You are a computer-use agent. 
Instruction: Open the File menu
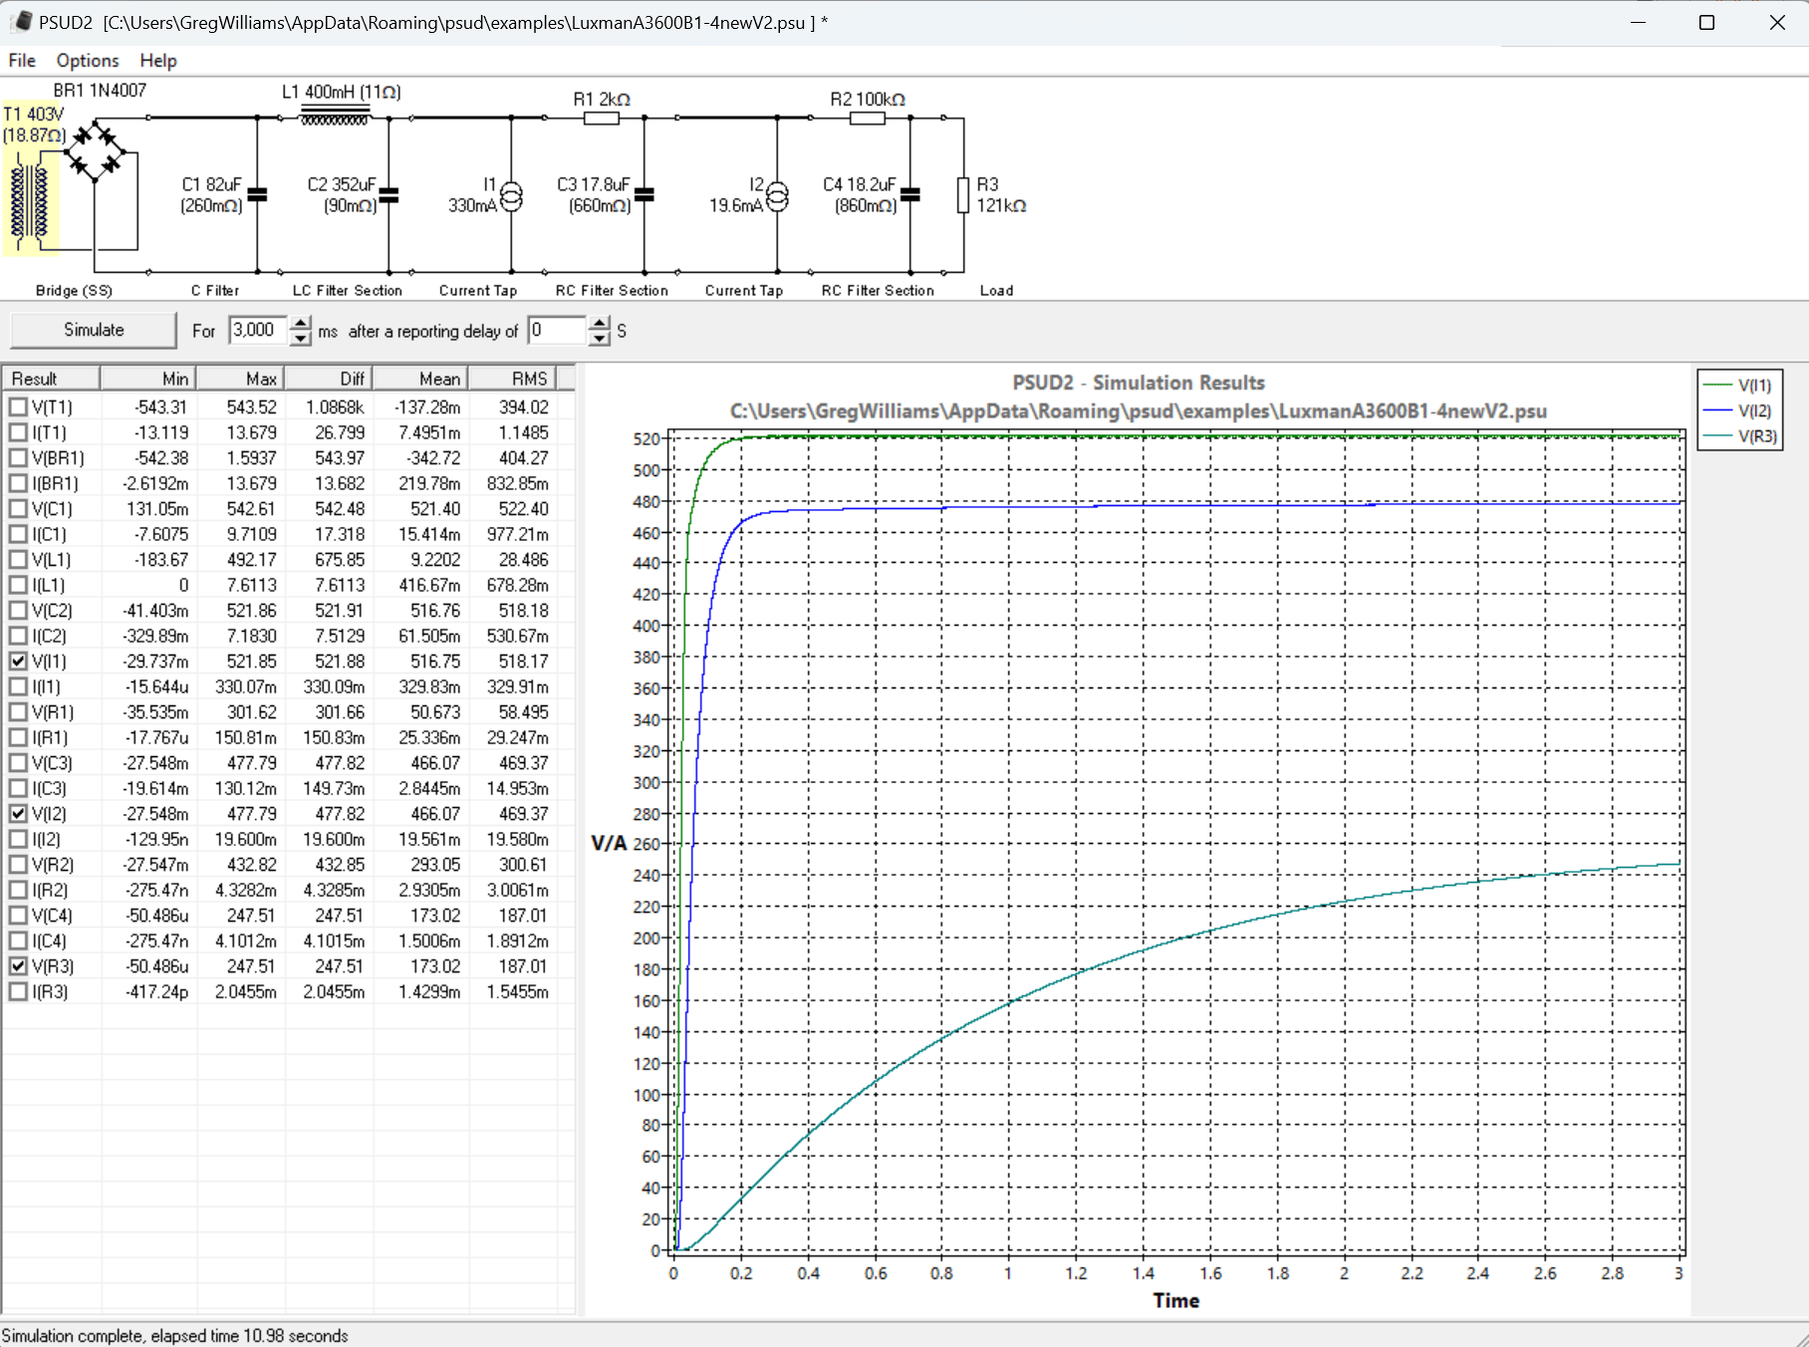(22, 61)
